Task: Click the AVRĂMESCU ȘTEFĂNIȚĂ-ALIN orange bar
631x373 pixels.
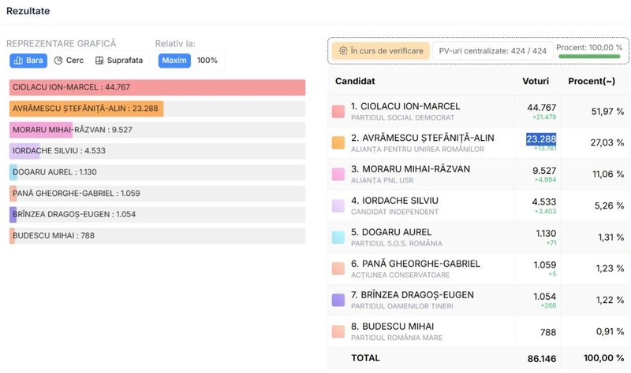Action: (x=87, y=109)
